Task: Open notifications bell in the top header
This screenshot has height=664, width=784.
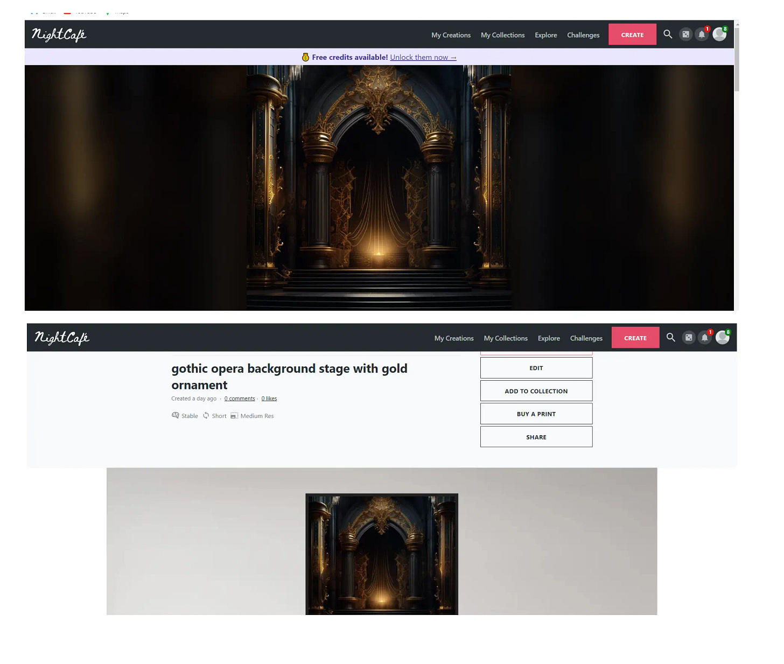Action: tap(702, 34)
